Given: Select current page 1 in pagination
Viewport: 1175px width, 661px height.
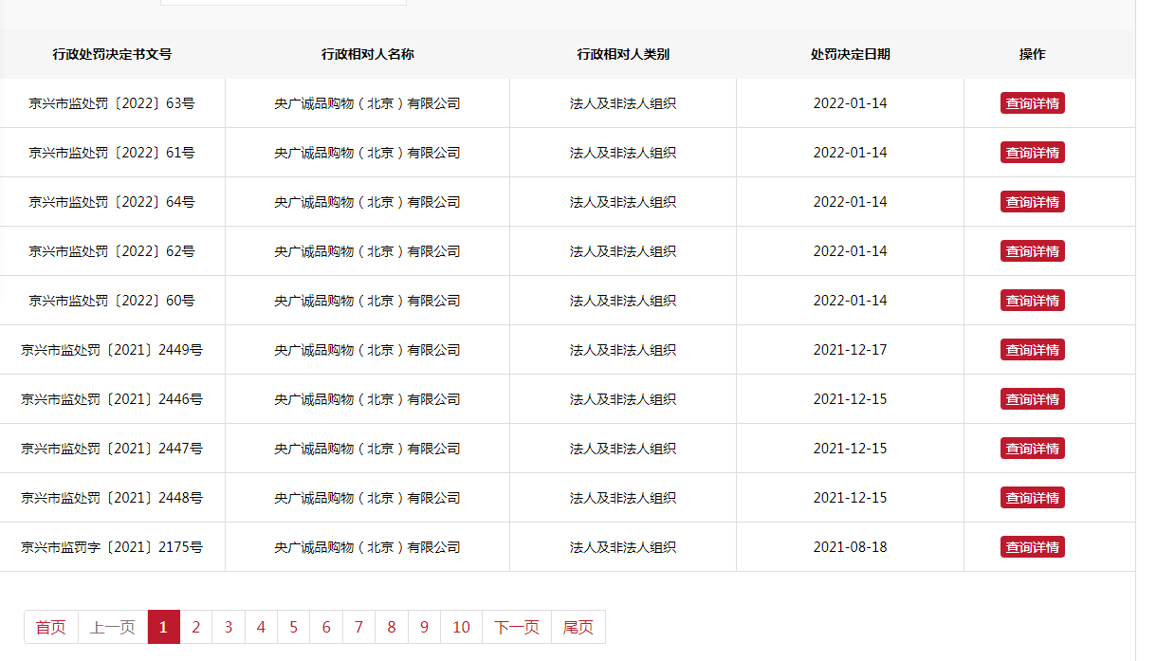Looking at the screenshot, I should pos(163,627).
